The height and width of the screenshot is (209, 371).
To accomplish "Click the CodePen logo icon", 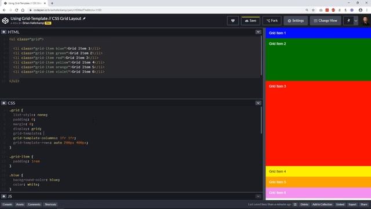I will (x=5, y=21).
